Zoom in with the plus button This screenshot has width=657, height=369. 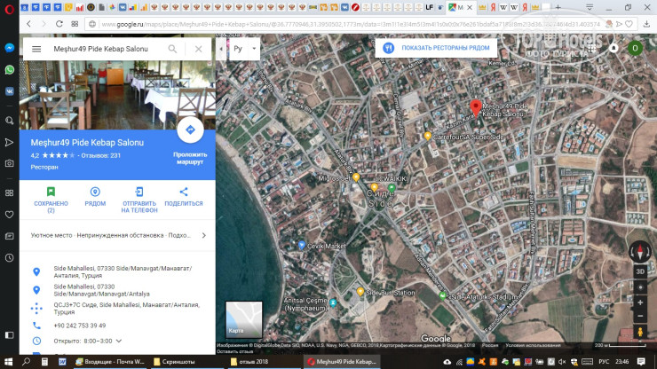pyautogui.click(x=640, y=302)
